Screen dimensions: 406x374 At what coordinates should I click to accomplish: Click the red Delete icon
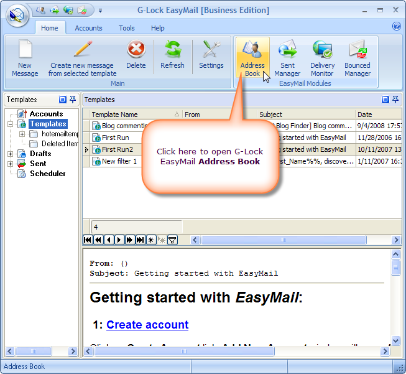point(136,49)
